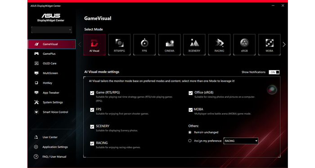The height and width of the screenshot is (168, 315).
Task: Click the GamePlus gamepad icon
Action: click(x=36, y=53)
